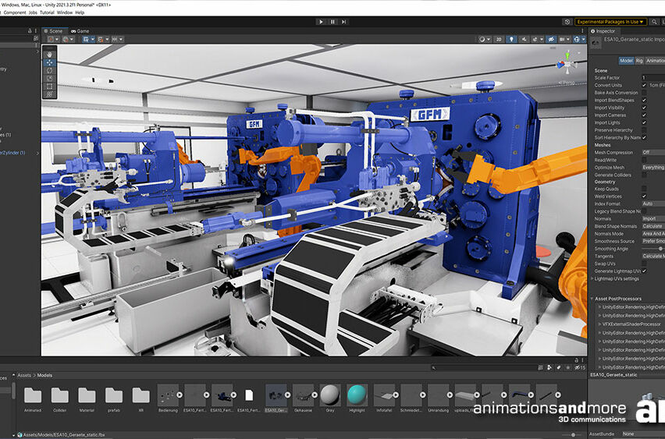Open the handle rotation global/local dropdown

(68, 39)
